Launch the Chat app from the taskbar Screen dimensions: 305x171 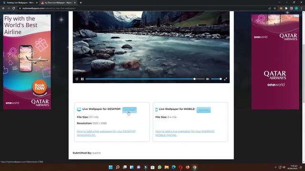click(139, 167)
